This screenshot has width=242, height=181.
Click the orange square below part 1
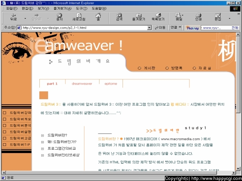[x=44, y=95]
